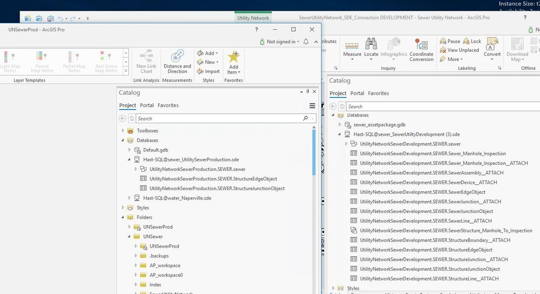Select Paired Map Notes layer template
The height and width of the screenshot is (294, 540).
pyautogui.click(x=42, y=62)
